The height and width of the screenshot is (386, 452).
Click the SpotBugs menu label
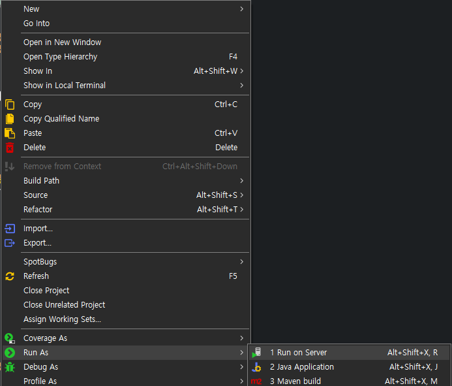pyautogui.click(x=40, y=262)
